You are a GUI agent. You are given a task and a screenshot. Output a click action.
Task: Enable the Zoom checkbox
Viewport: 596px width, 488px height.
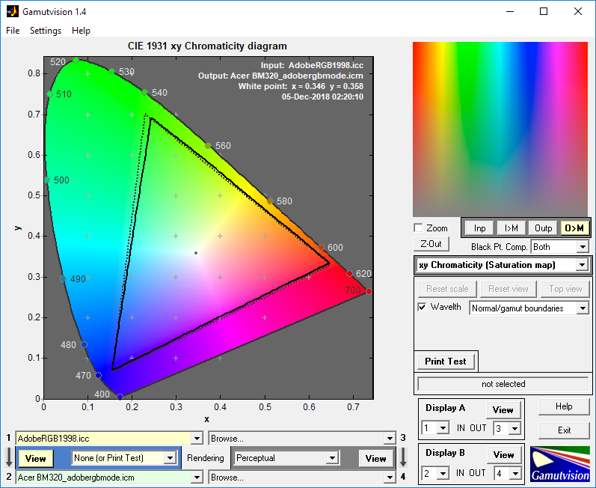[418, 228]
